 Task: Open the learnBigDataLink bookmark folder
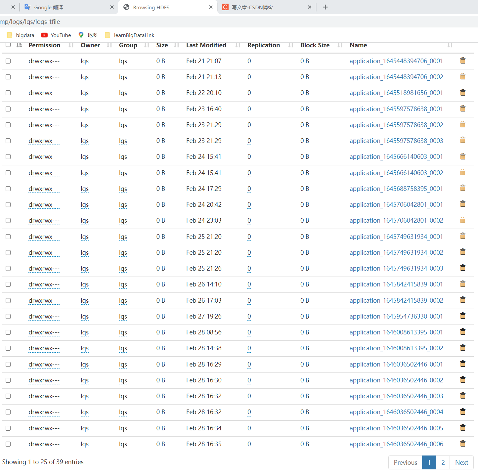click(129, 35)
